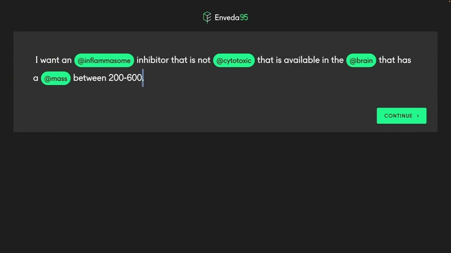
Task: Click the phrase "available in the"
Action: pyautogui.click(x=314, y=60)
